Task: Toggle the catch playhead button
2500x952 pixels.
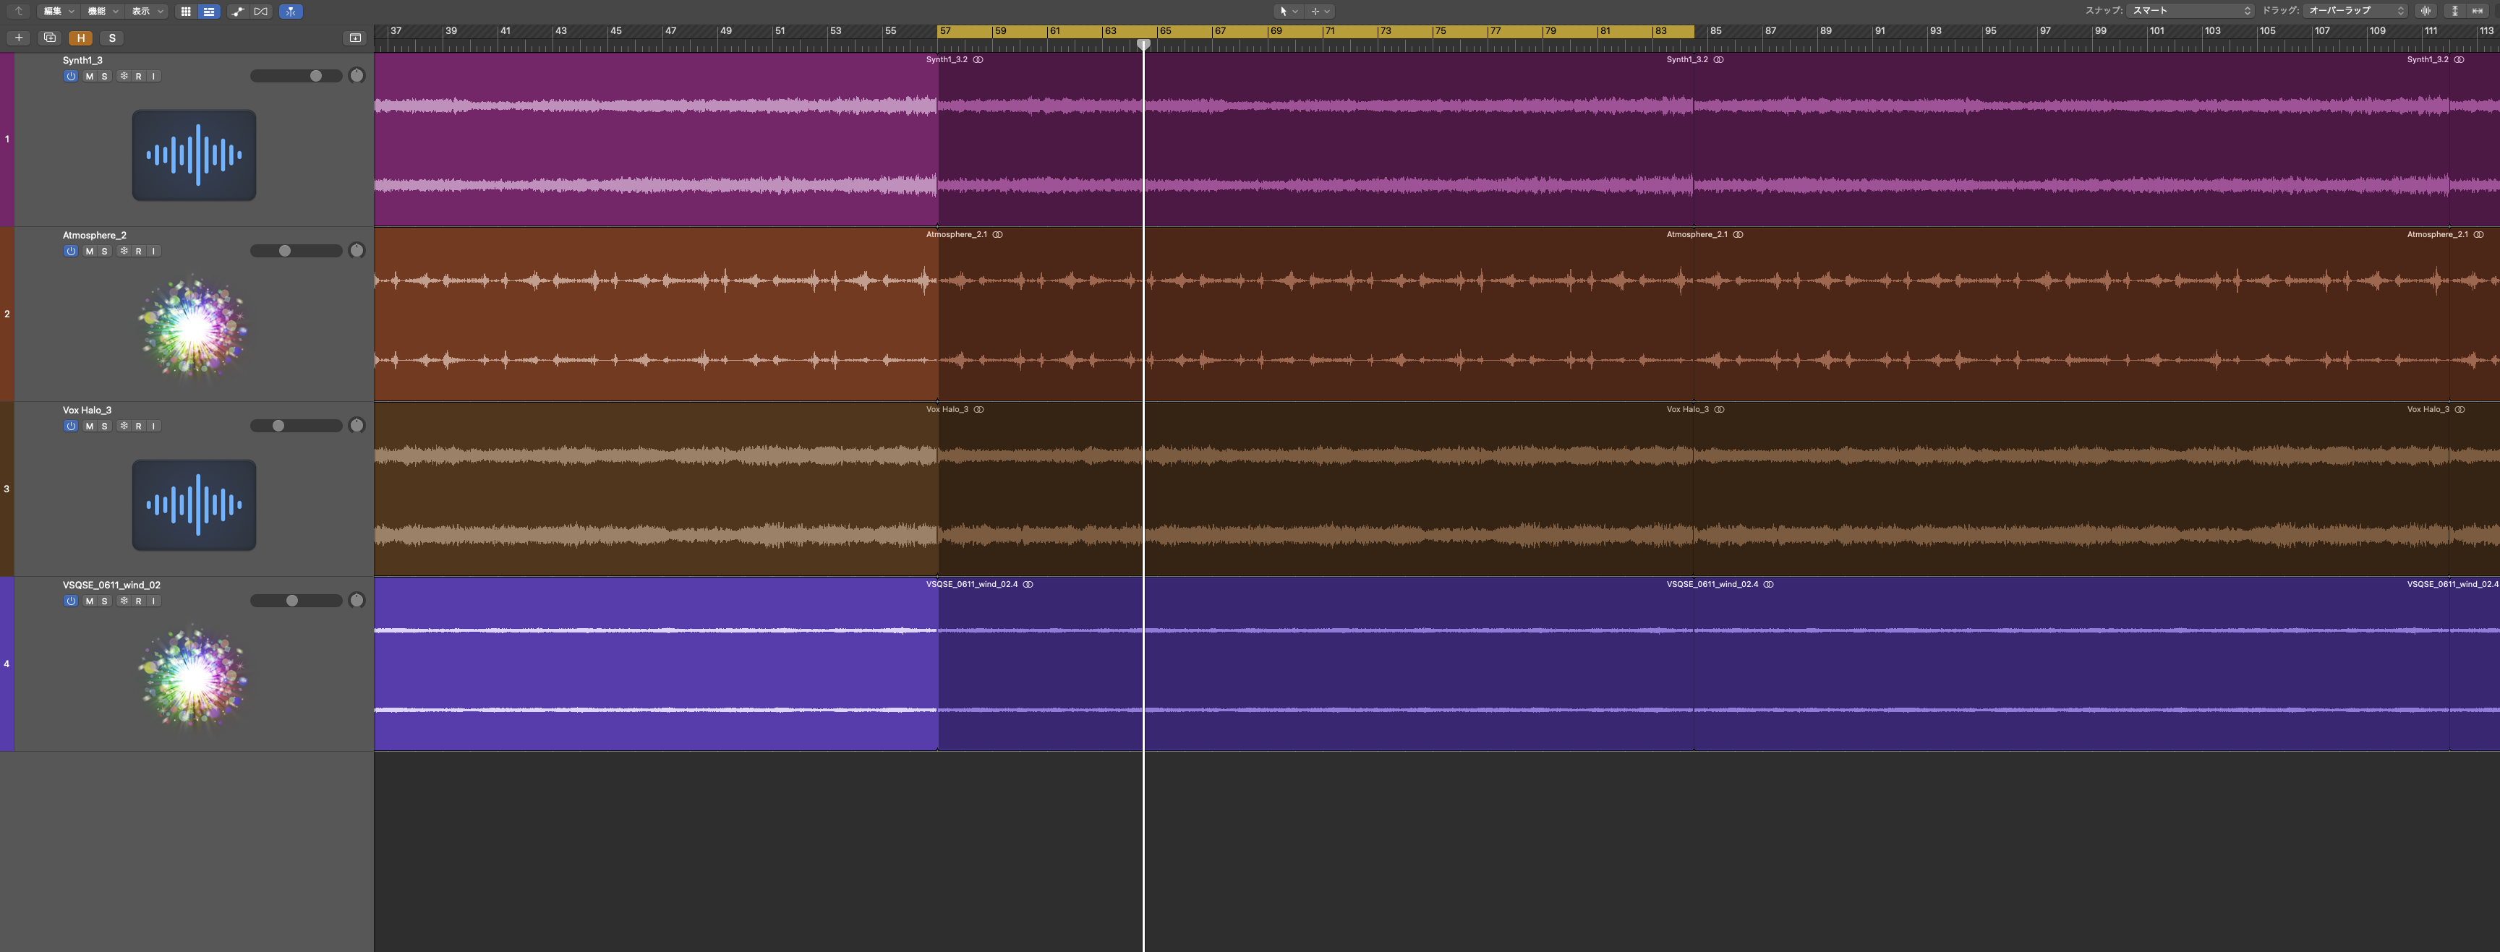Action: [291, 12]
